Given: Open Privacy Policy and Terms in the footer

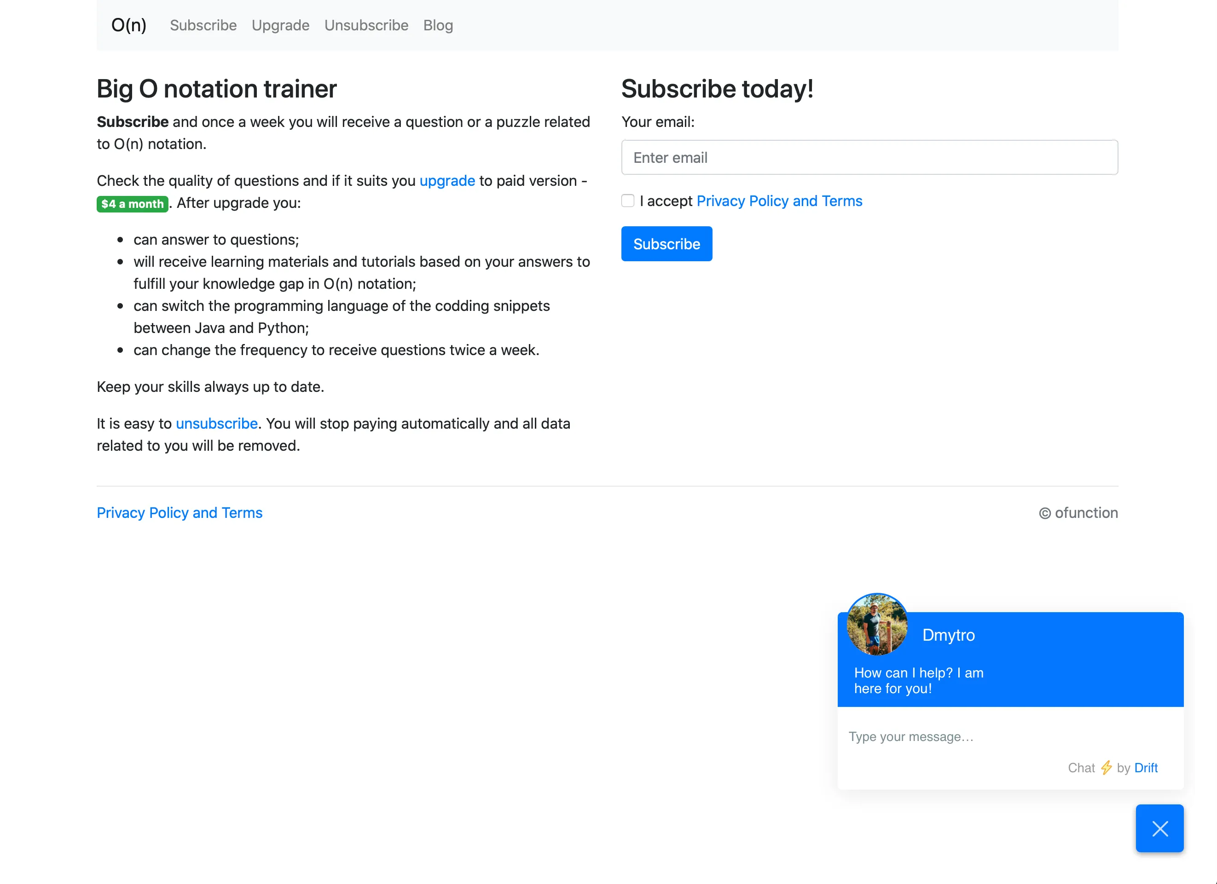Looking at the screenshot, I should coord(179,512).
